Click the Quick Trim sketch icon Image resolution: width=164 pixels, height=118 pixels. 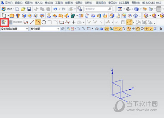(89, 22)
